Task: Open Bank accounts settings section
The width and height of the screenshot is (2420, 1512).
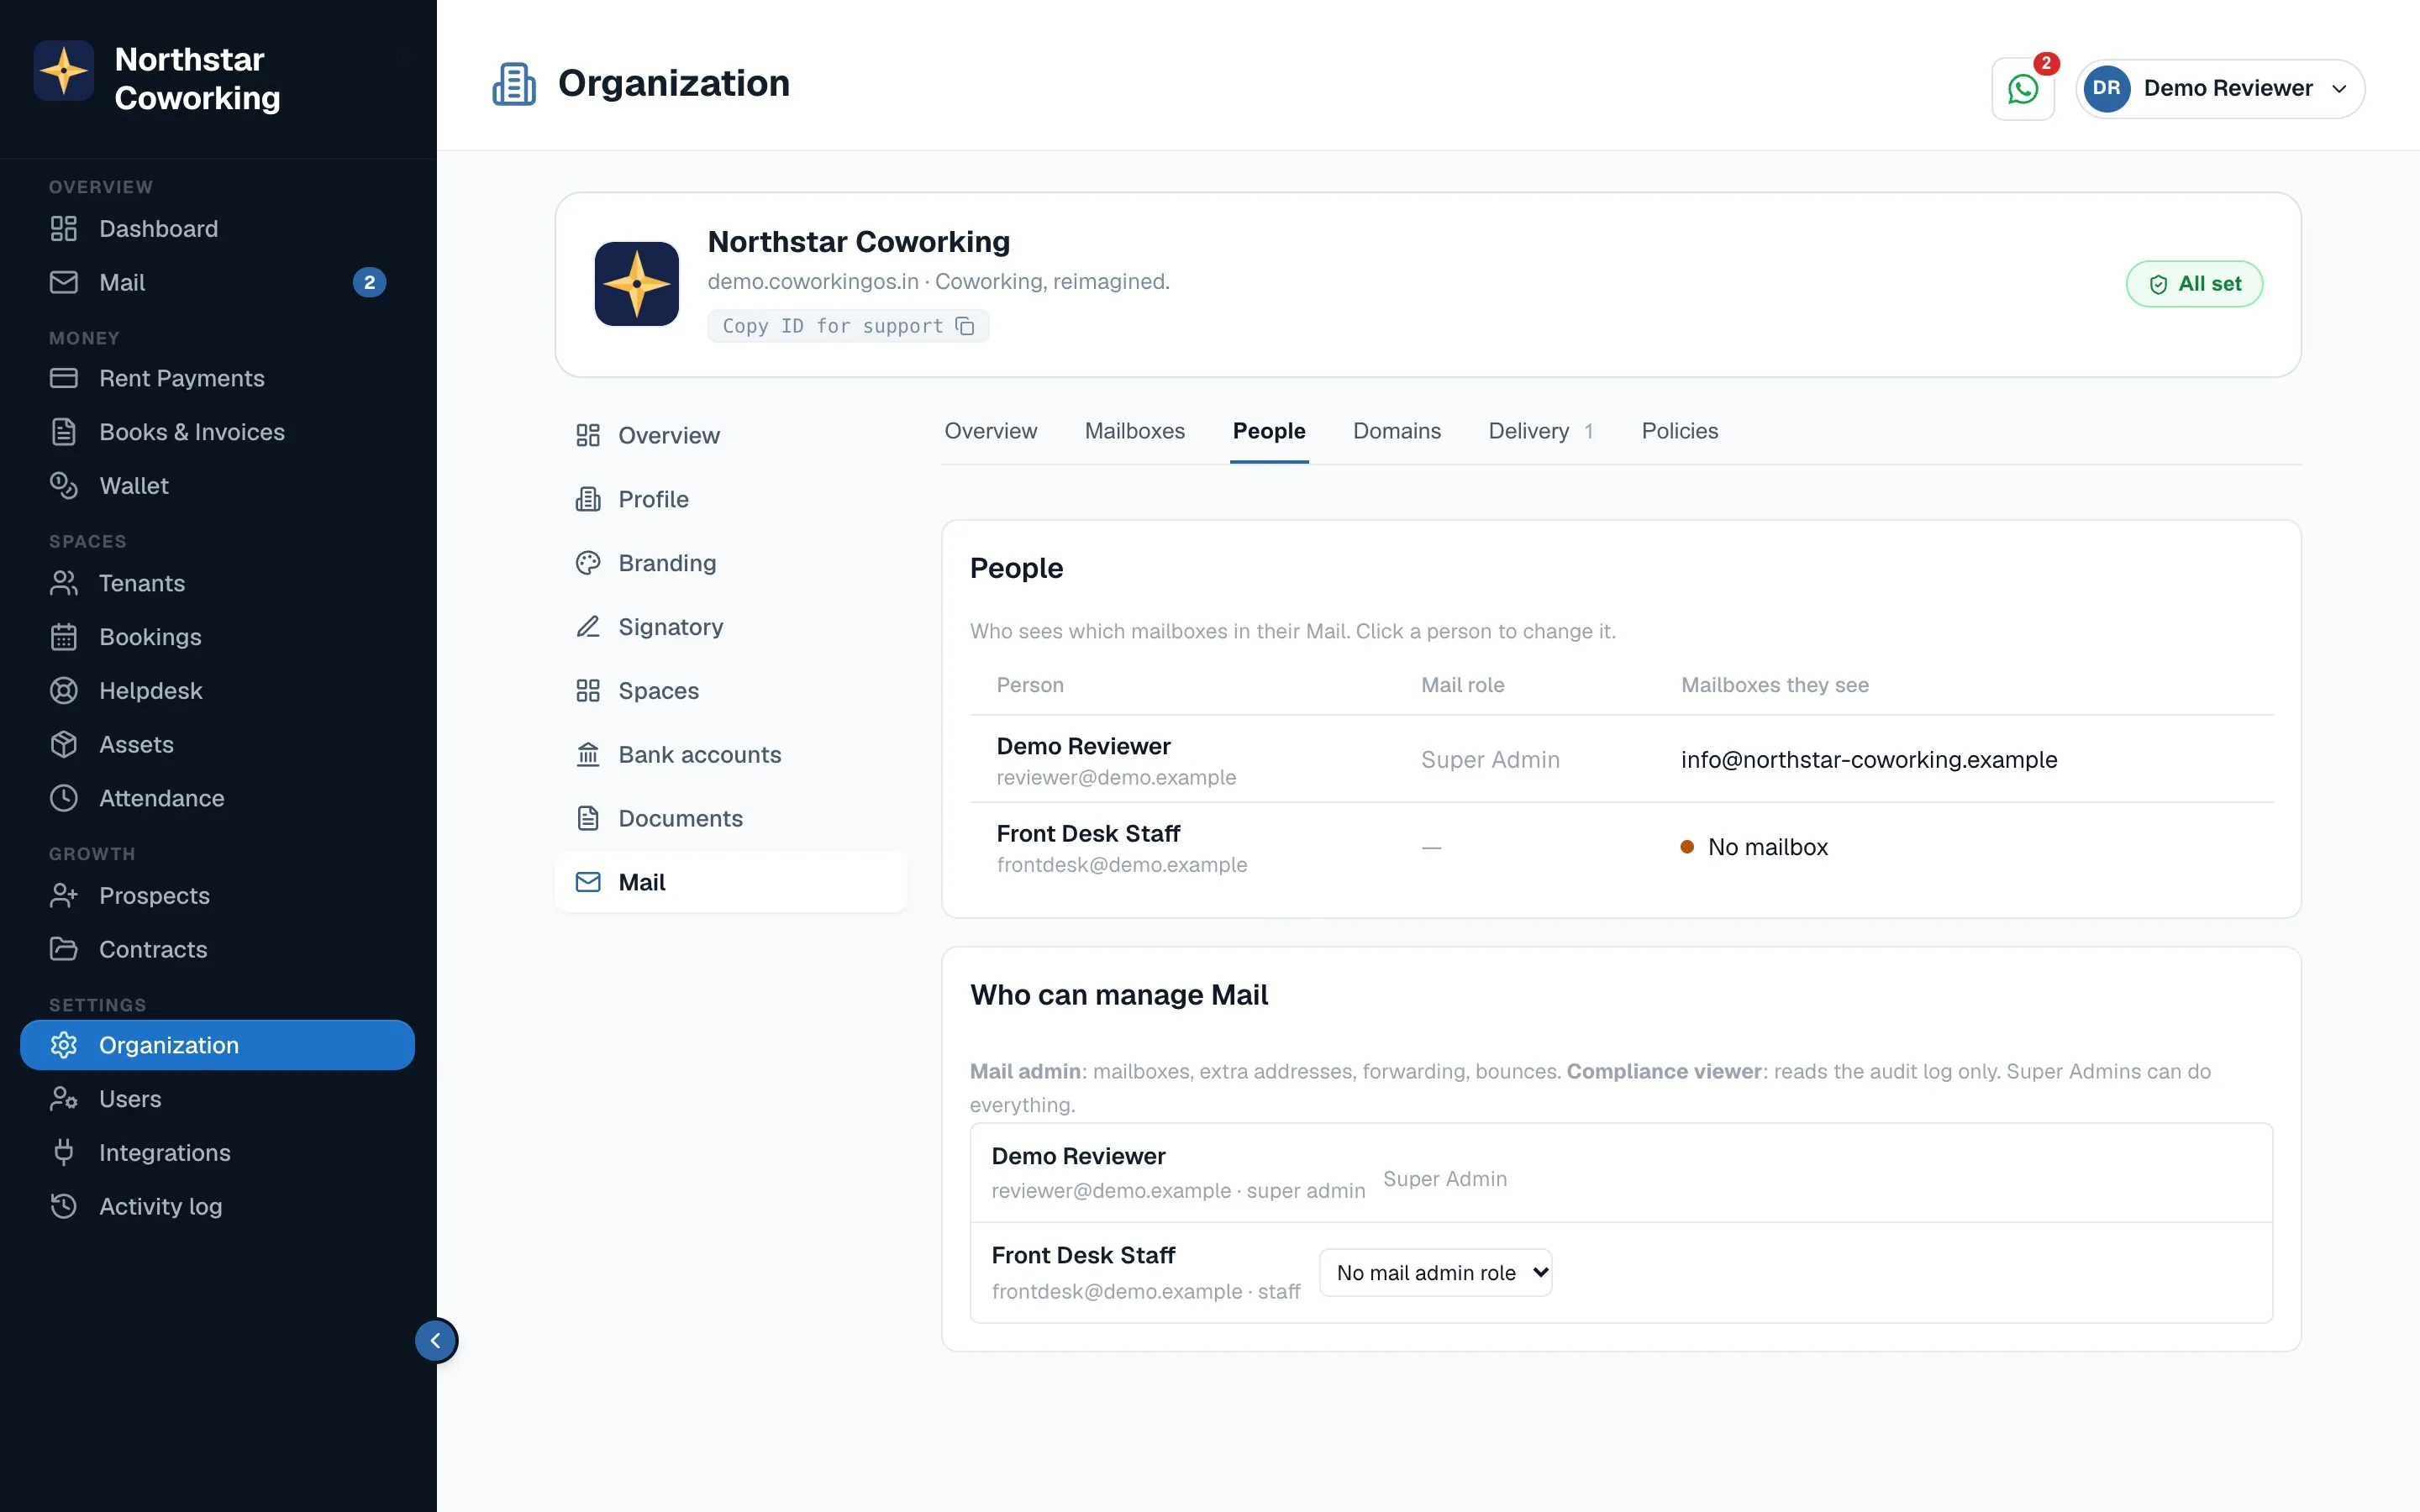Action: 732,755
